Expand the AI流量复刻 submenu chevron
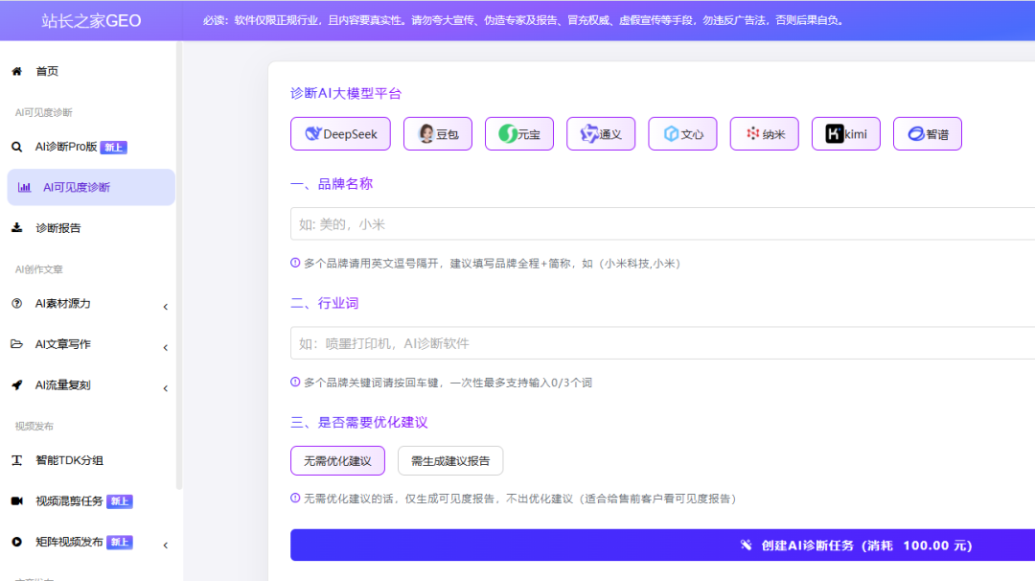1035x581 pixels. click(x=166, y=388)
